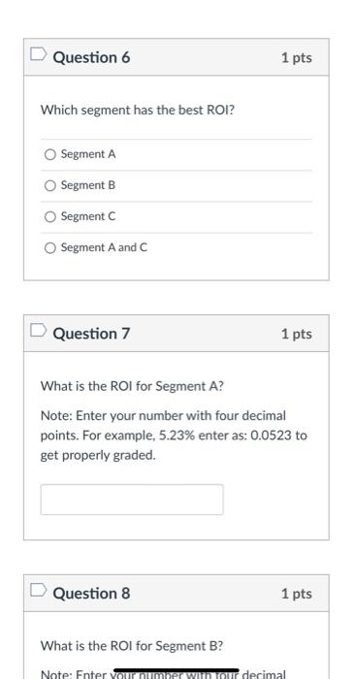This screenshot has height=679, width=353.
Task: Click the Question 8 heading
Action: [91, 594]
